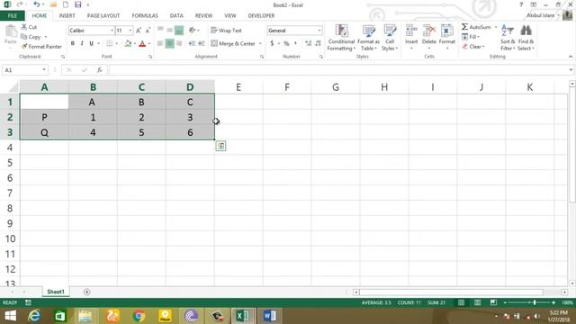
Task: Open the Fill dropdown
Action: click(x=471, y=37)
